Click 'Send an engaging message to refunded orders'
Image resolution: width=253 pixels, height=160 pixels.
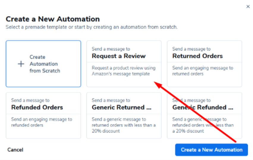tap(42, 122)
